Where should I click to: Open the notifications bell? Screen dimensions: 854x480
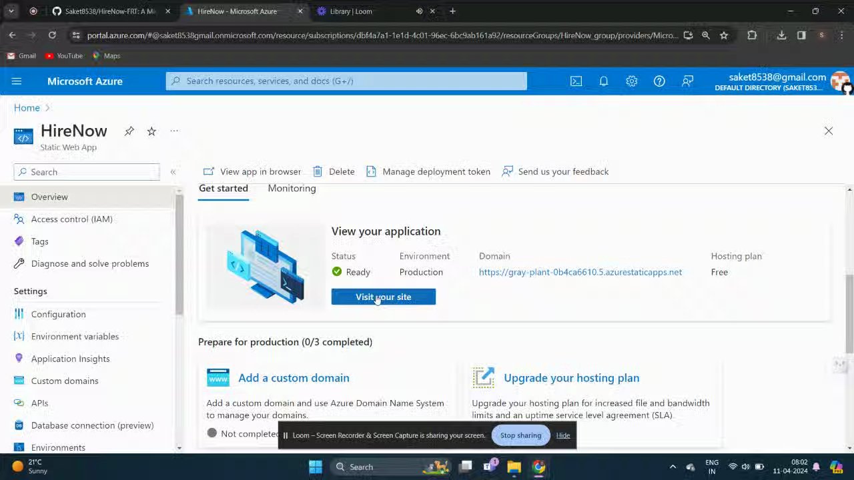603,81
